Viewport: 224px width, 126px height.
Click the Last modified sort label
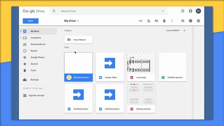[x=173, y=30]
